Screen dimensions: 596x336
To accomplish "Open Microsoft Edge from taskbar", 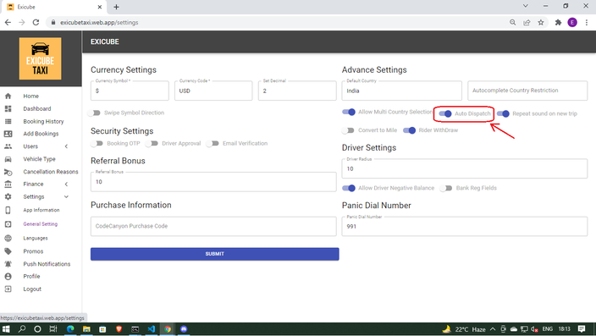I will click(x=70, y=329).
